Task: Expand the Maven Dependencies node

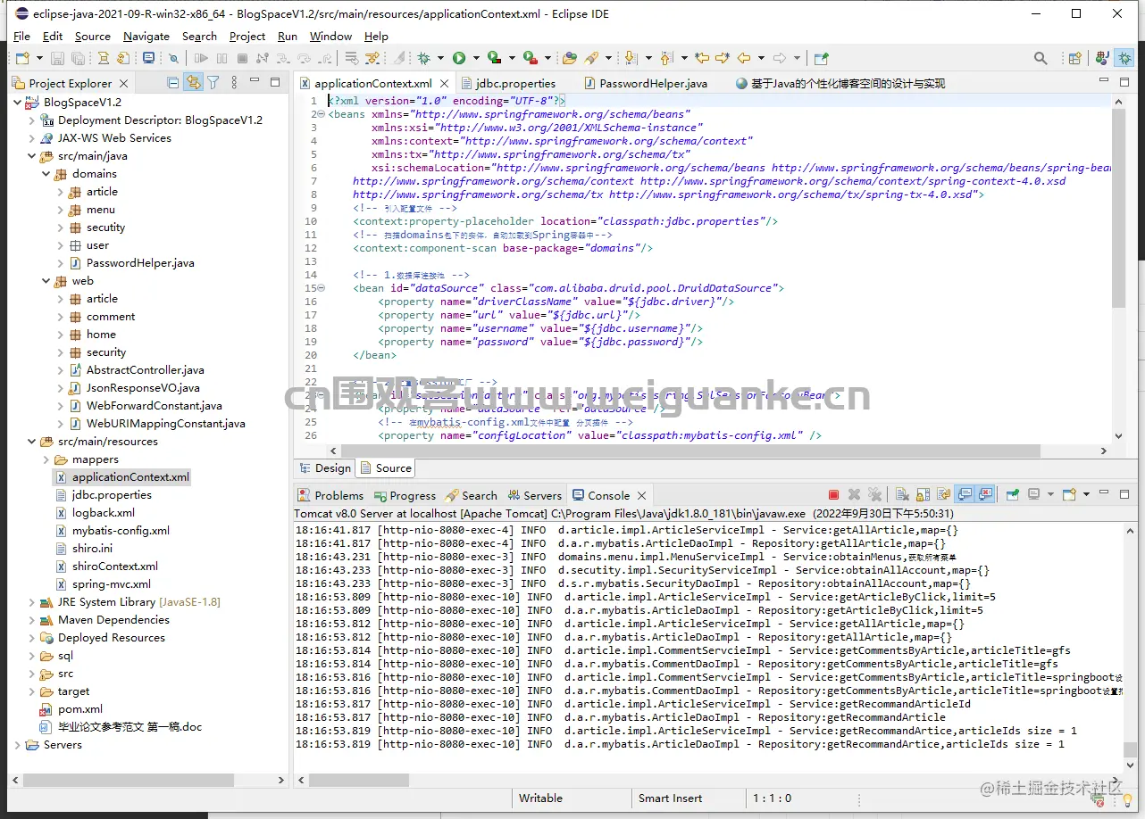Action: point(32,620)
